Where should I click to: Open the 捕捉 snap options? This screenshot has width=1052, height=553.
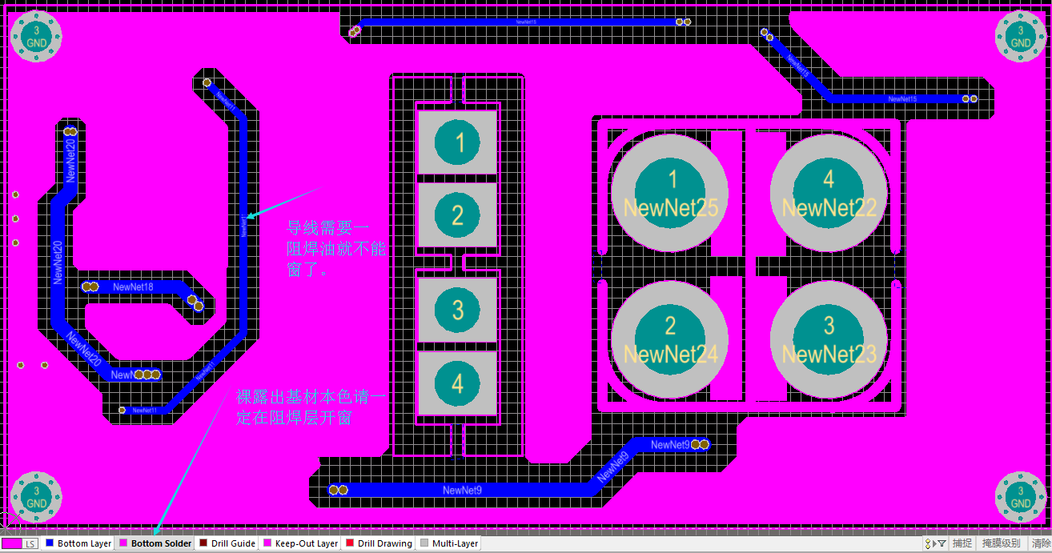[x=962, y=543]
